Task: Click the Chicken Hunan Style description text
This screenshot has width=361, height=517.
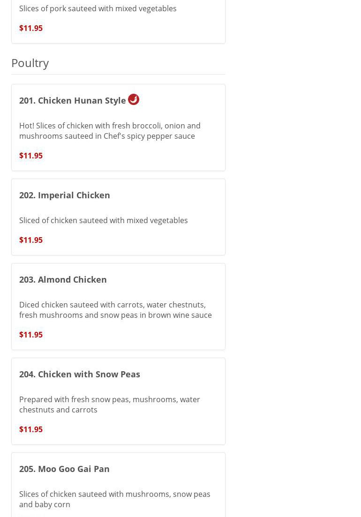Action: 110,131
